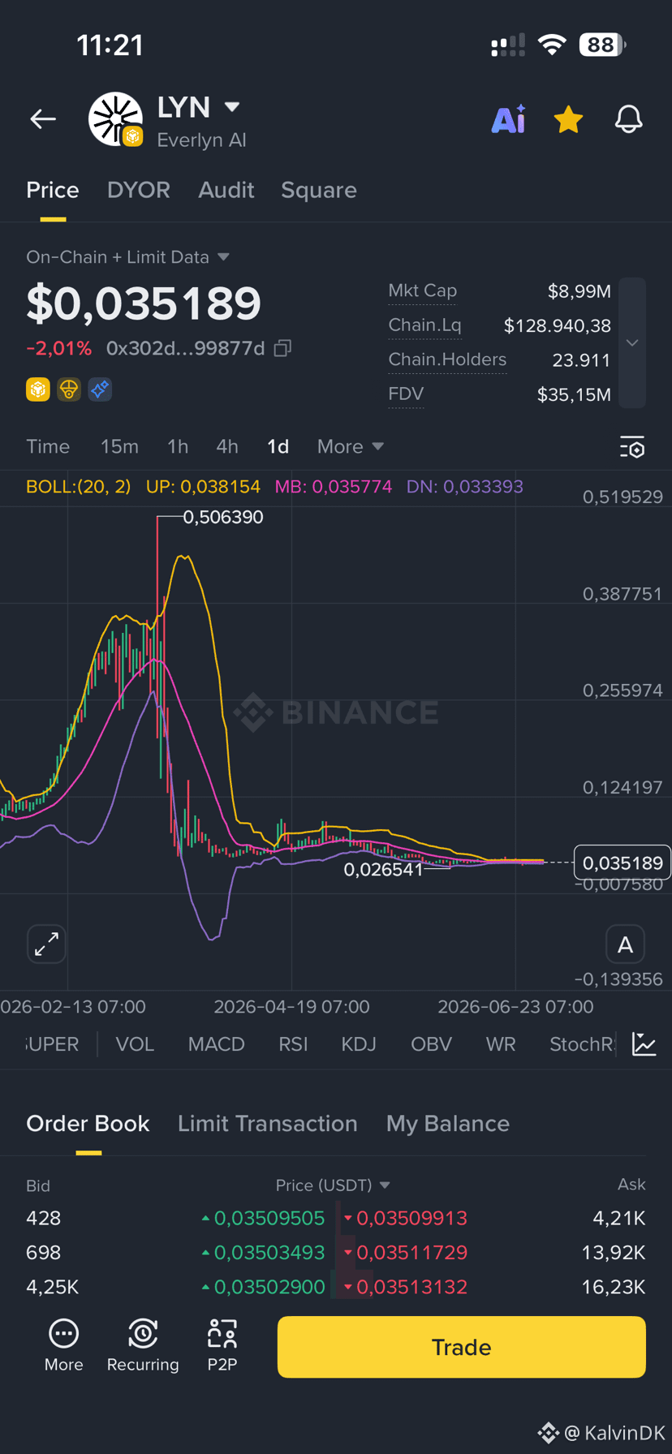Enable the RSI indicator
Screen dimensions: 672x1454
(293, 1044)
